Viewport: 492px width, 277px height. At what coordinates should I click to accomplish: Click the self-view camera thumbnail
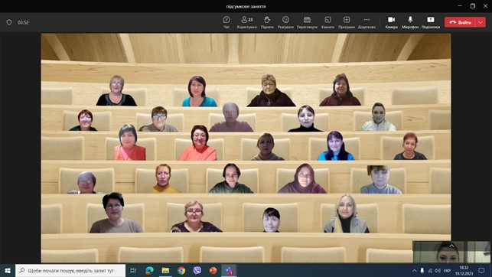pyautogui.click(x=451, y=252)
